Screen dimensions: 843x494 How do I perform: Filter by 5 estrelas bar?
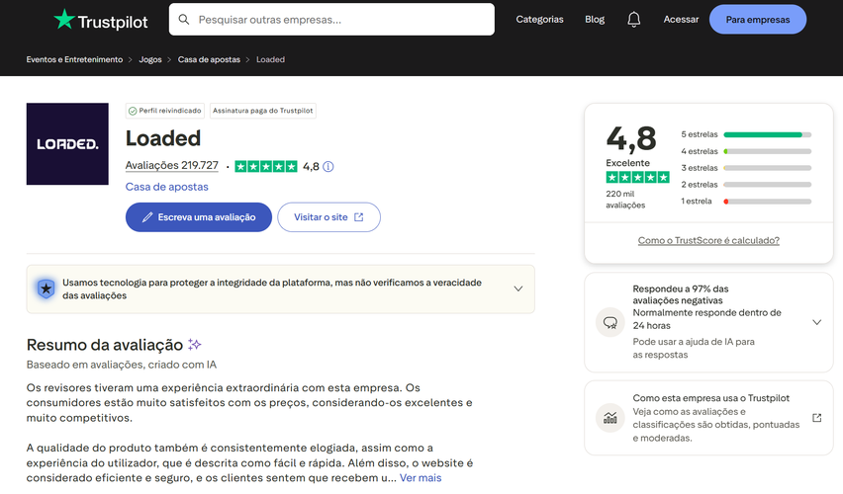(746, 134)
